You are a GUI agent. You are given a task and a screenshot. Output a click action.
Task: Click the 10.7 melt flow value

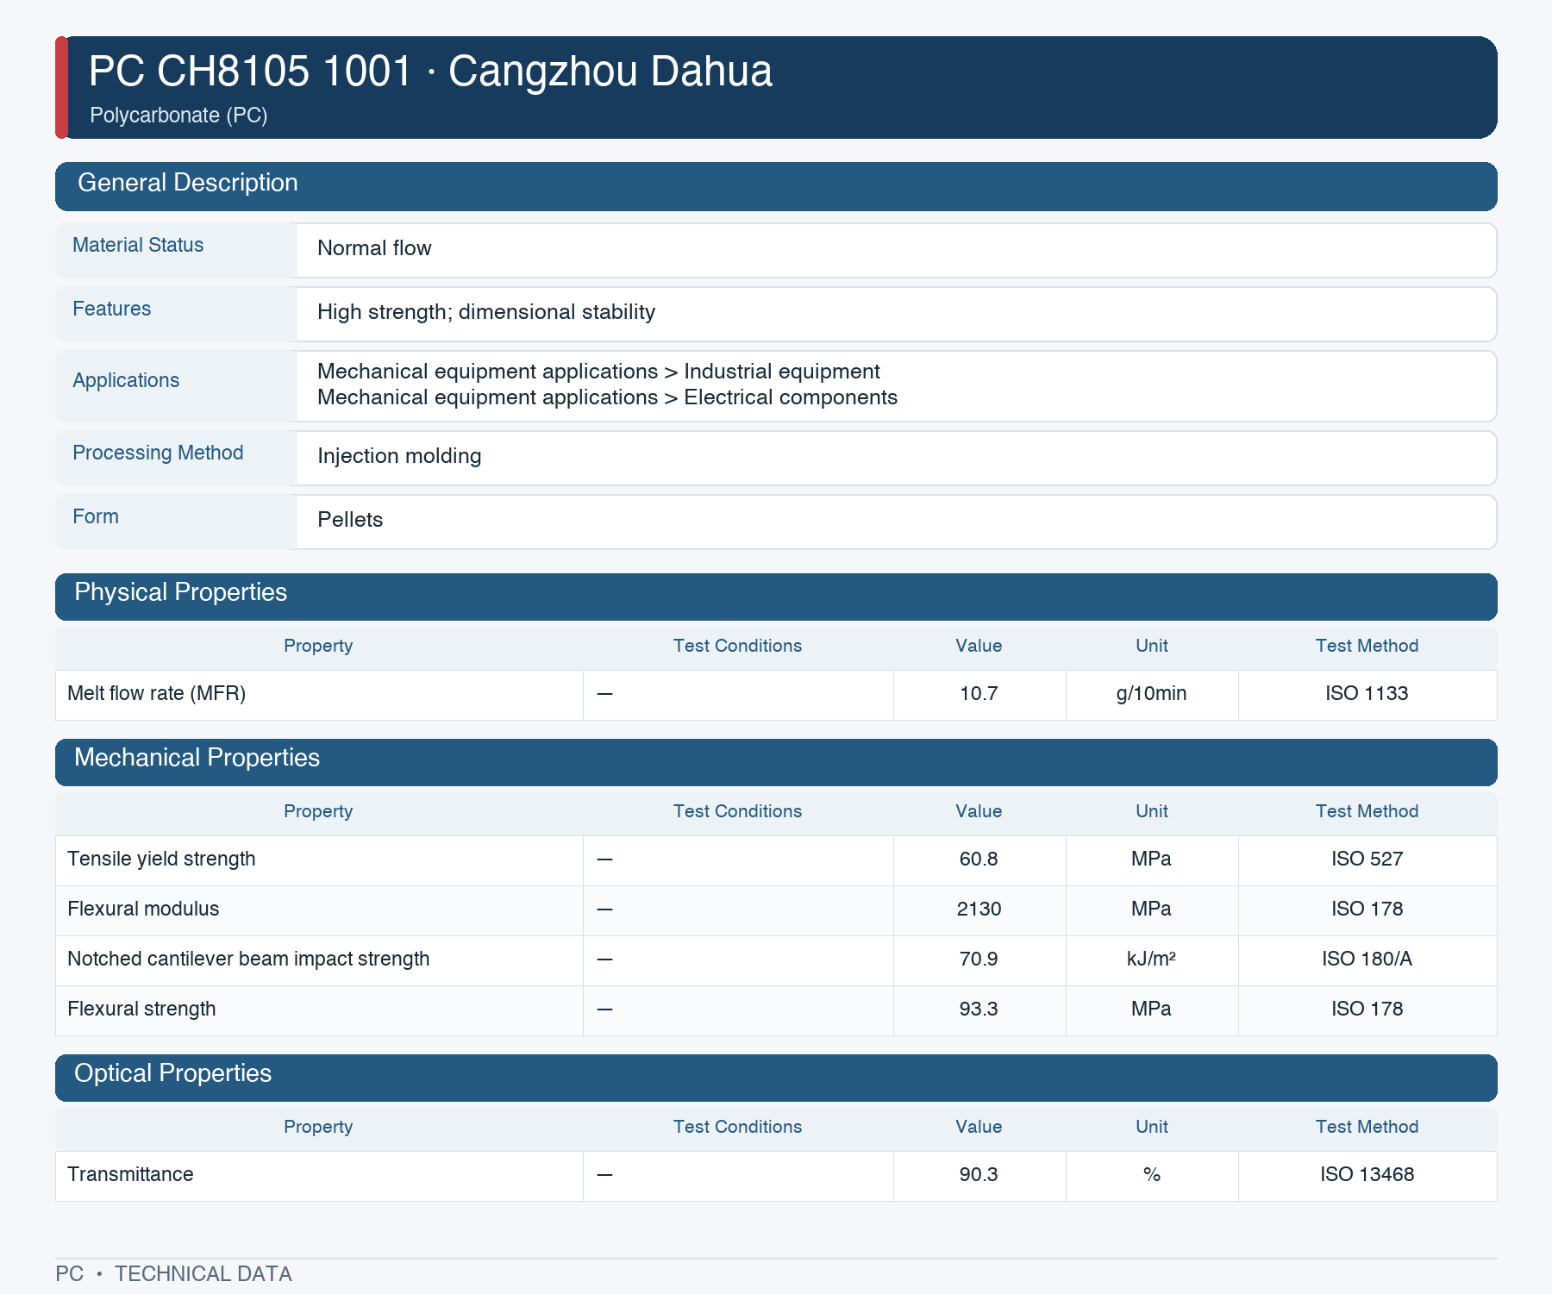pyautogui.click(x=979, y=693)
